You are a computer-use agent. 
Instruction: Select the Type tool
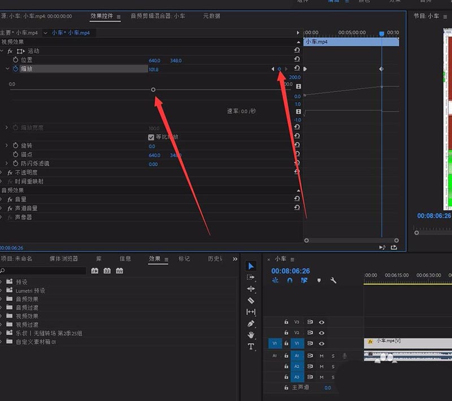(x=251, y=346)
